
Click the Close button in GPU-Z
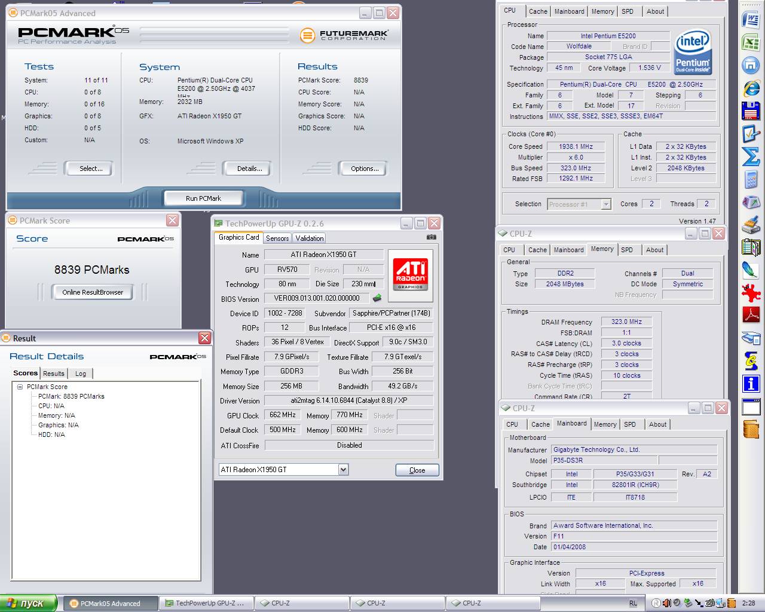[417, 470]
